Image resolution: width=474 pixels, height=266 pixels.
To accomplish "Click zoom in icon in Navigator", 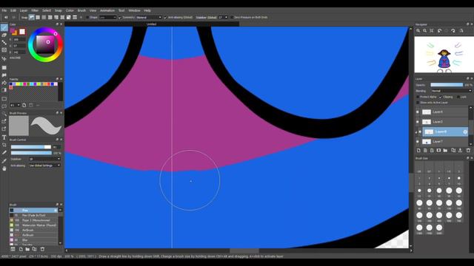I will click(x=418, y=31).
